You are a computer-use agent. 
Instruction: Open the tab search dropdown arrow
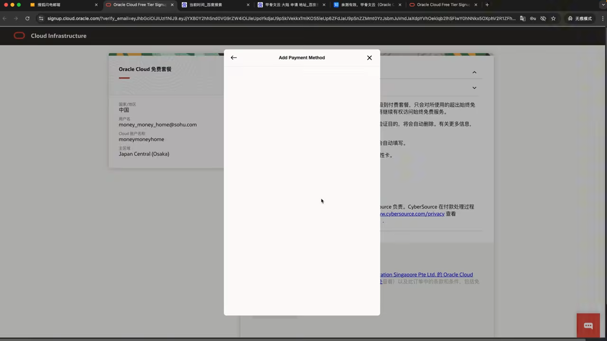(603, 5)
